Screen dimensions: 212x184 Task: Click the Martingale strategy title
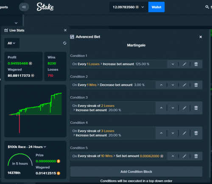(136, 45)
